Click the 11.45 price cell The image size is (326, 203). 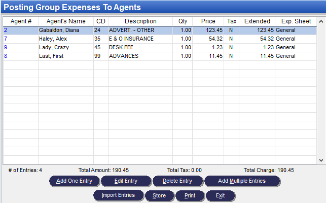(x=208, y=56)
